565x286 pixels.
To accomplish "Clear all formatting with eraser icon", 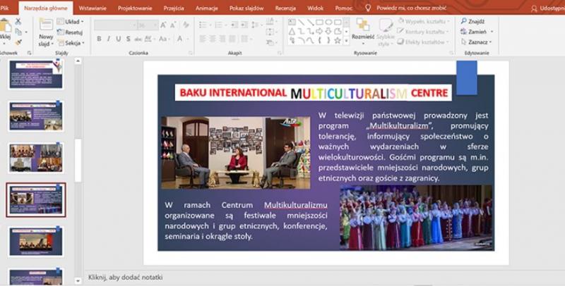I will tap(186, 25).
